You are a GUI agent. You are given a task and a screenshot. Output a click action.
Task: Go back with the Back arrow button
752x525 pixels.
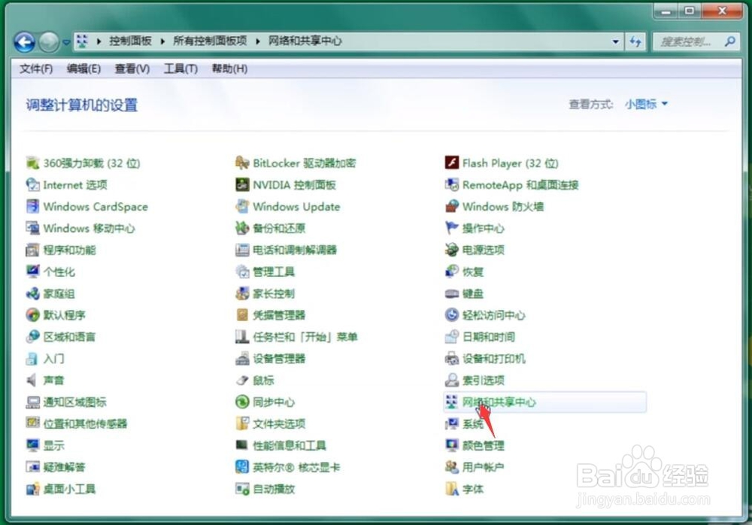tap(25, 42)
